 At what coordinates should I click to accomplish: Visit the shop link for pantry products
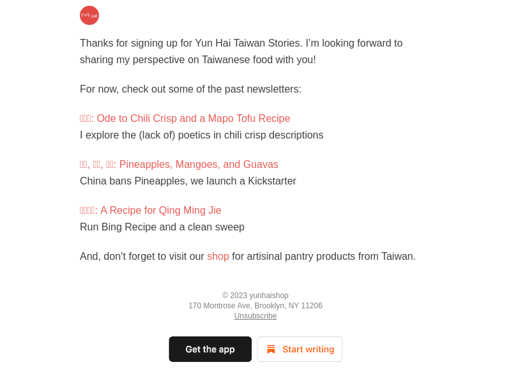tap(218, 257)
